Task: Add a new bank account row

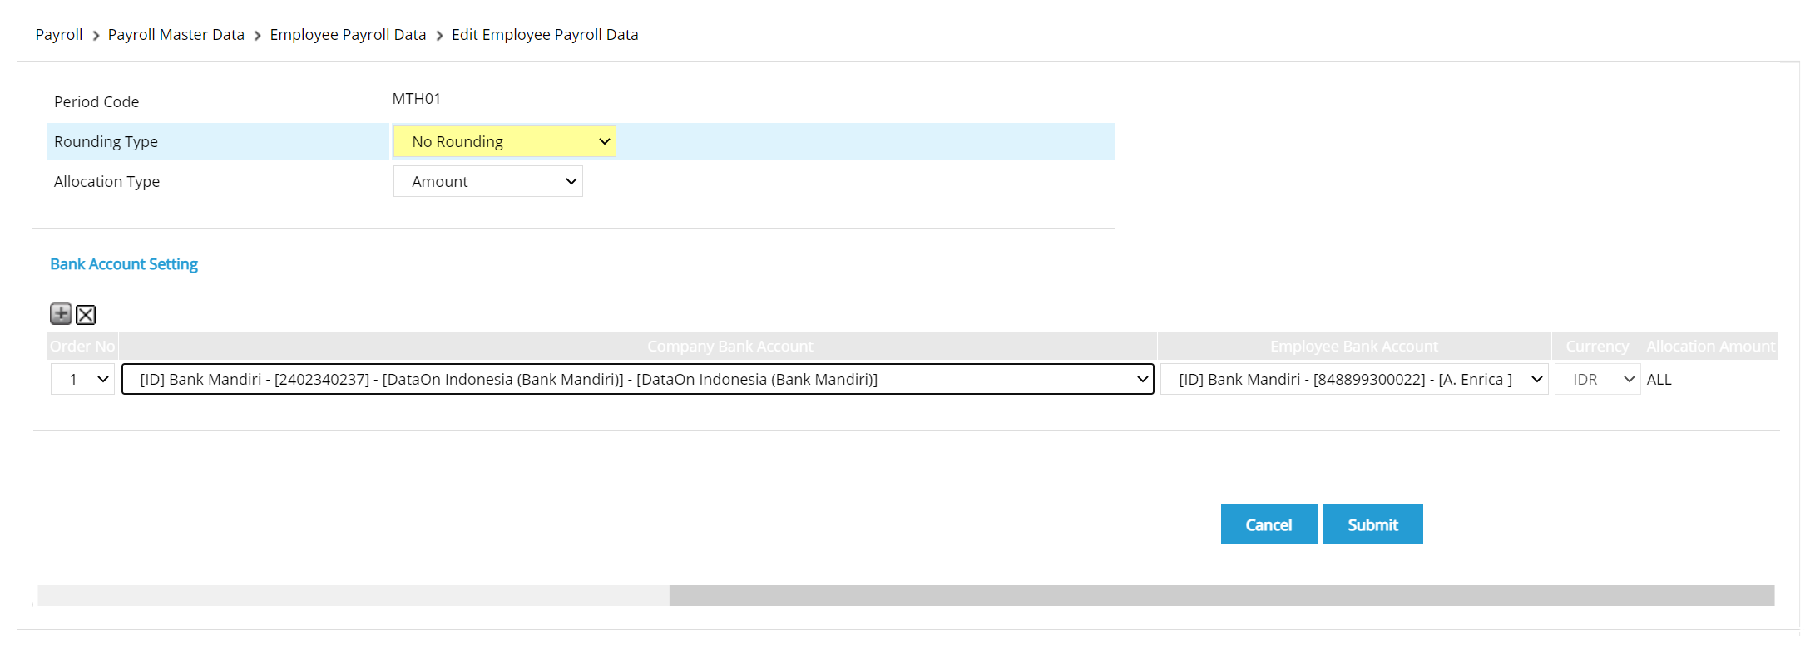Action: (x=61, y=314)
